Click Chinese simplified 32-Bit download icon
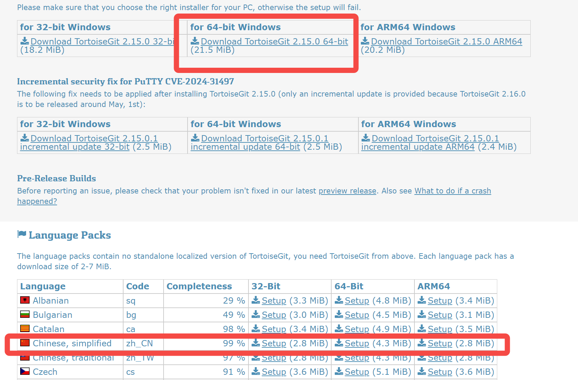The width and height of the screenshot is (578, 380). tap(256, 343)
